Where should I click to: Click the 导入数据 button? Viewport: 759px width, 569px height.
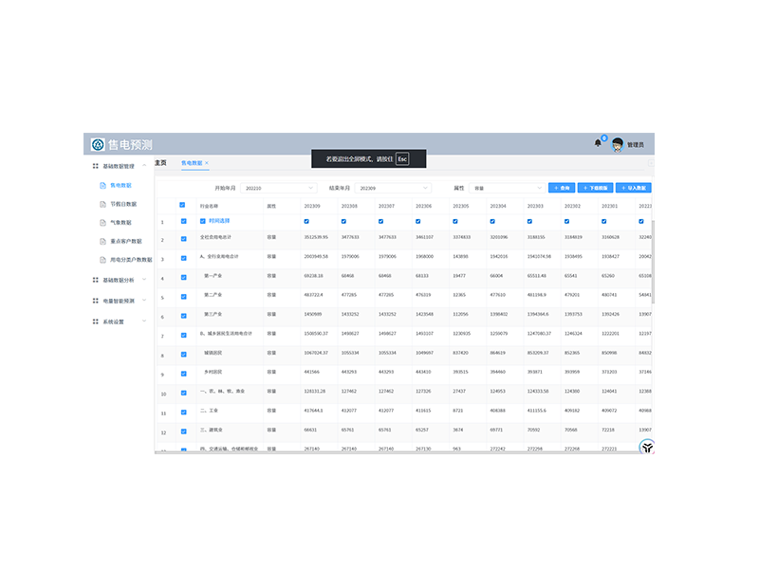coord(633,188)
